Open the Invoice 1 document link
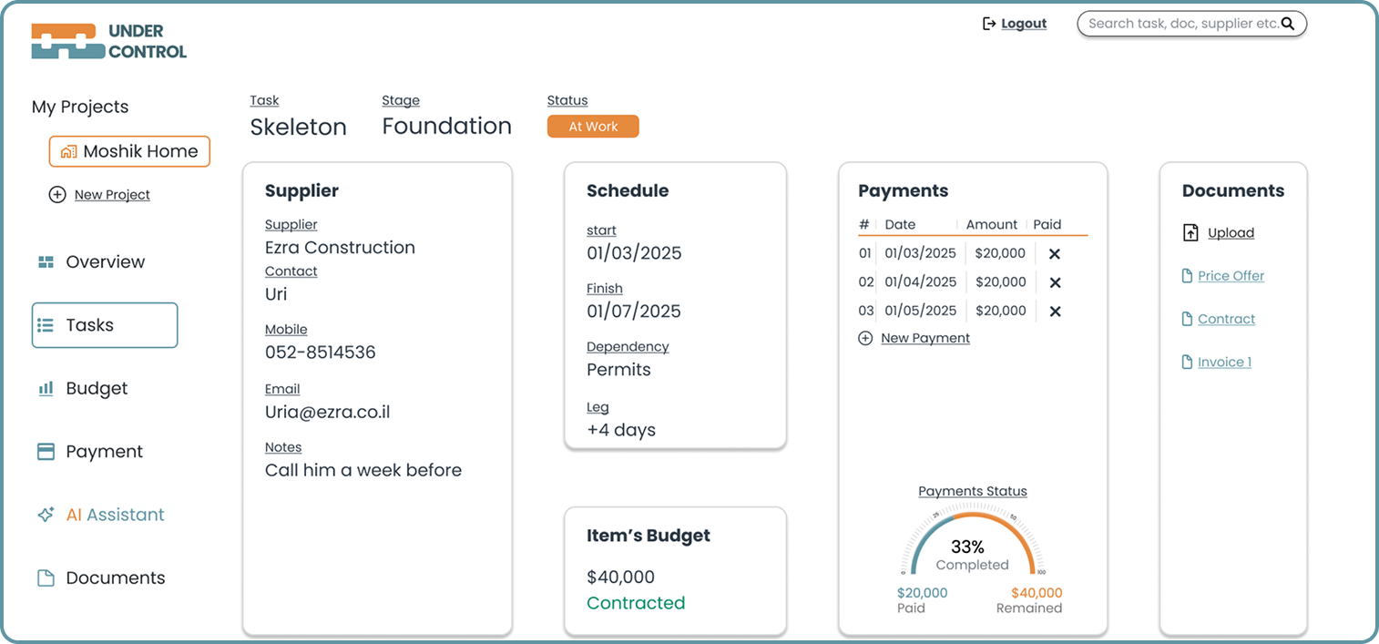 [x=1224, y=362]
